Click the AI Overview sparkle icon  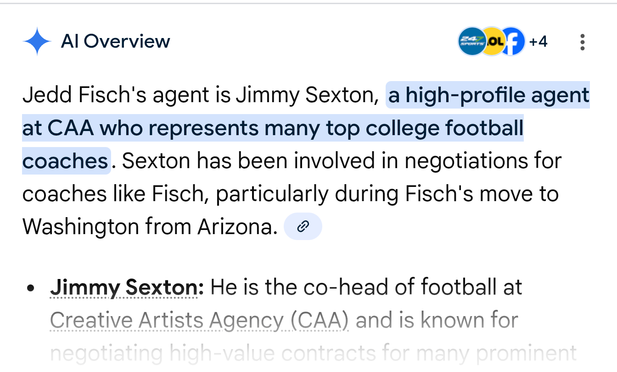[x=37, y=42]
